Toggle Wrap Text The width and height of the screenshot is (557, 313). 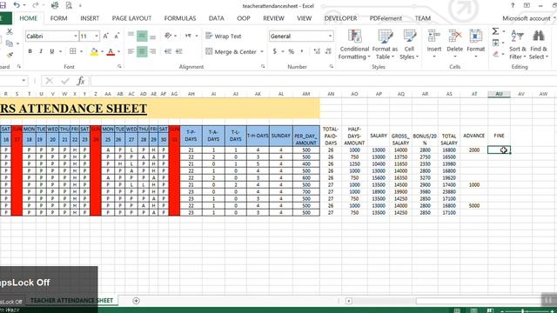(x=224, y=36)
